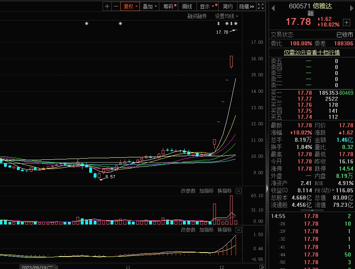Click the minus zoom-out chart button

[x=116, y=6]
